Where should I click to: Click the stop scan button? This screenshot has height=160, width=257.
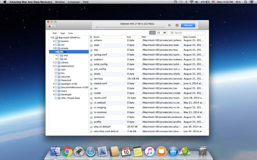click(x=177, y=25)
